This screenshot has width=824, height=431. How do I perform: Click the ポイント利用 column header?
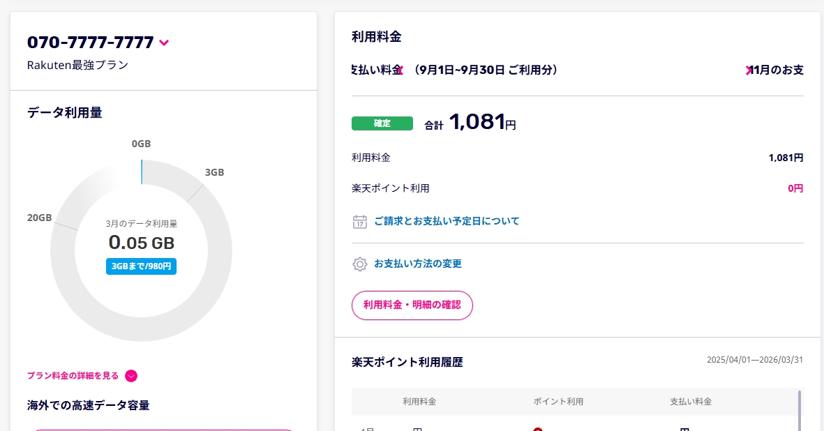coord(557,402)
